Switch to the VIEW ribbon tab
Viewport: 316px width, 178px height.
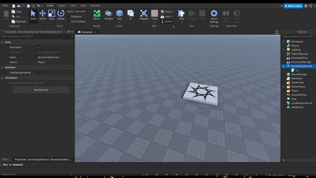83,6
